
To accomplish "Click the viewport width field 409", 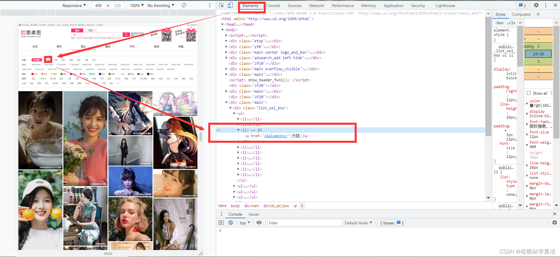I will (99, 5).
